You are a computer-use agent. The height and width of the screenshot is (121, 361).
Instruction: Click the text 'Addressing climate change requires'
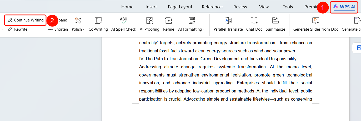(x=177, y=67)
